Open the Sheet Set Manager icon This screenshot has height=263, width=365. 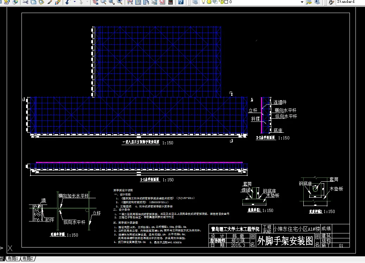coord(154,2)
